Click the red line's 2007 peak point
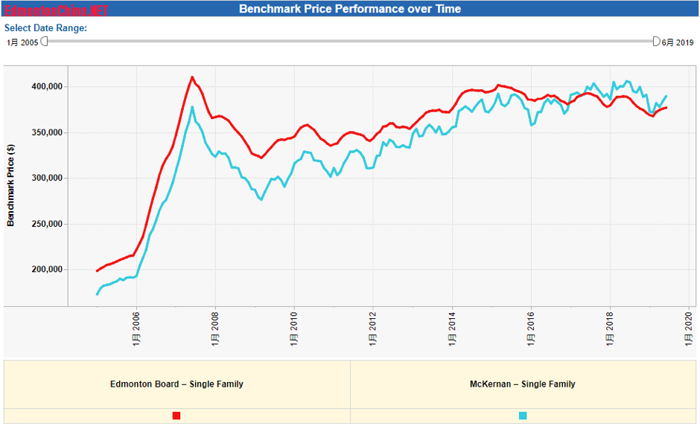Screen dimensions: 700x426 pos(192,77)
